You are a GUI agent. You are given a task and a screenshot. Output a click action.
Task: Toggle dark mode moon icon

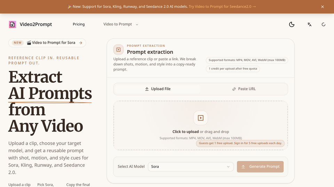292,24
